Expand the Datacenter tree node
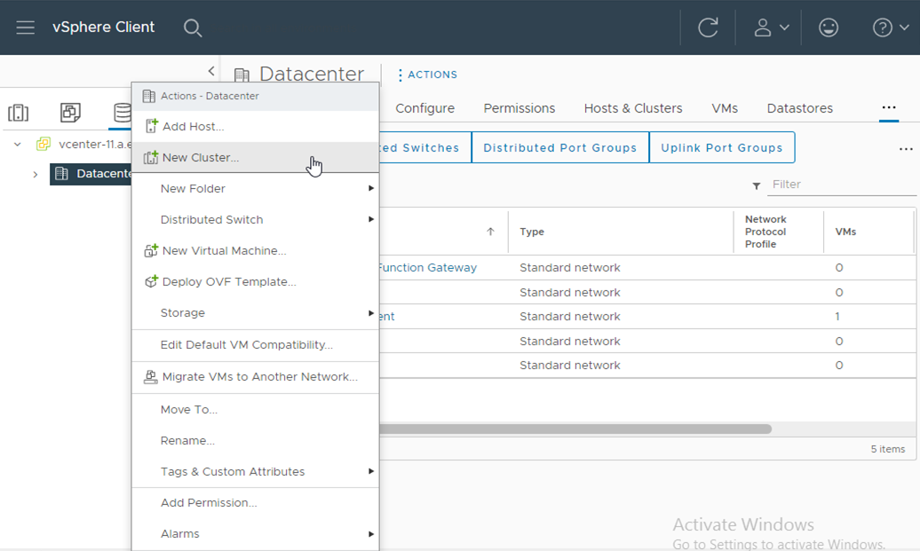920x551 pixels. pyautogui.click(x=36, y=174)
